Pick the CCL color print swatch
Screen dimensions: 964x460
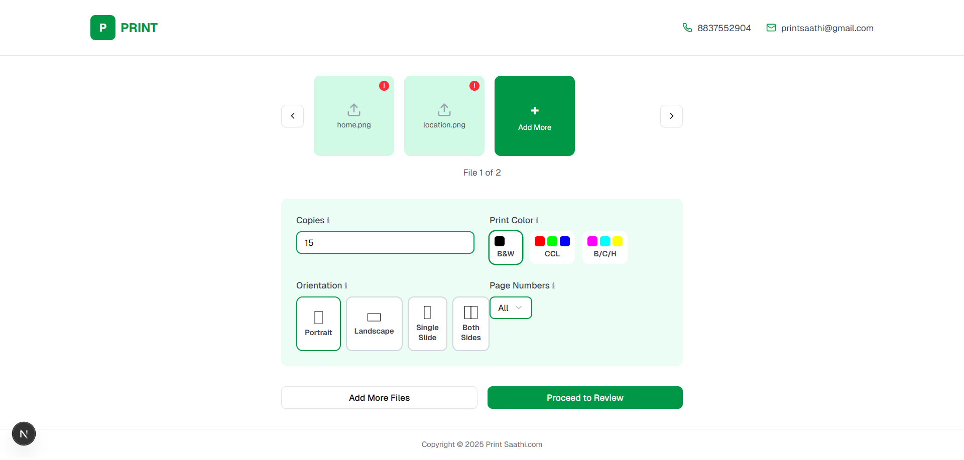(x=552, y=247)
